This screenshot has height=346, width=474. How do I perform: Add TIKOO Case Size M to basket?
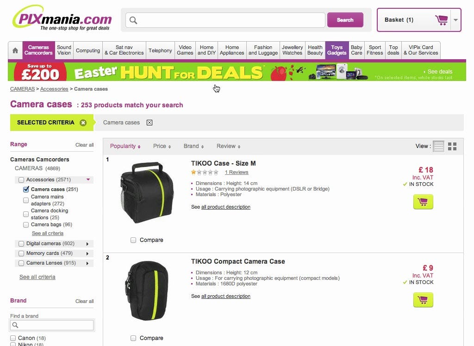(x=423, y=202)
